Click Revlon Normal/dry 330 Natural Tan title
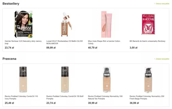This screenshot has width=172, height=109. (105, 98)
